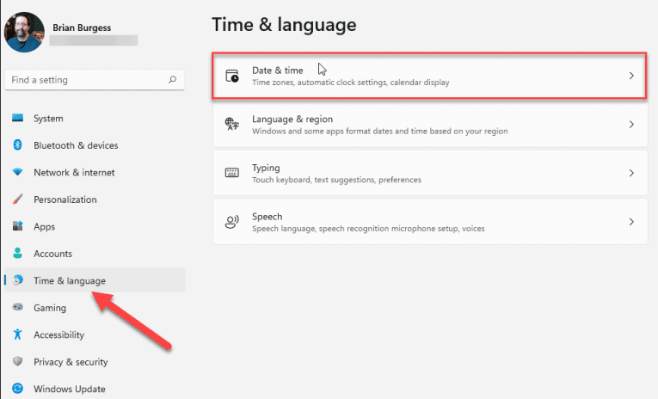Open Brian Burgess profile picture

click(x=24, y=32)
